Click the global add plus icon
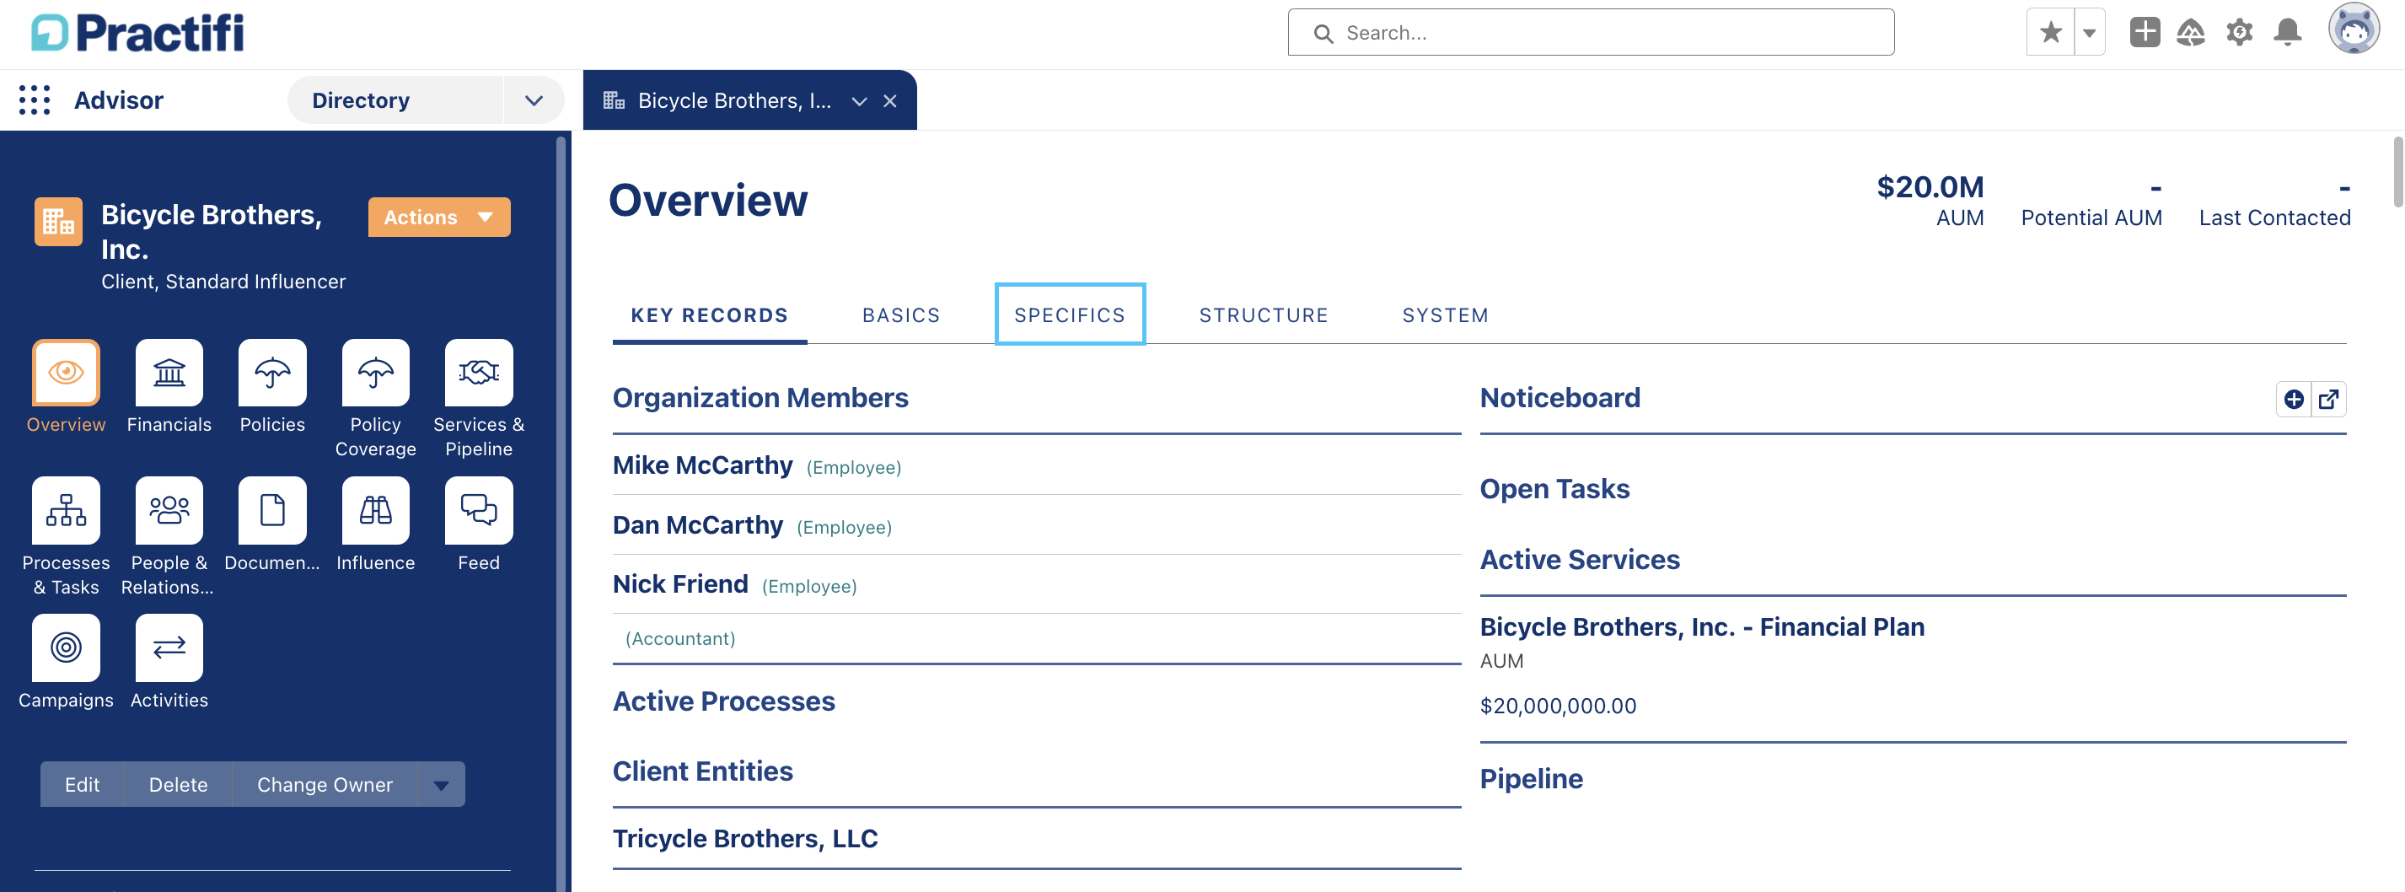The image size is (2405, 892). pyautogui.click(x=2145, y=33)
